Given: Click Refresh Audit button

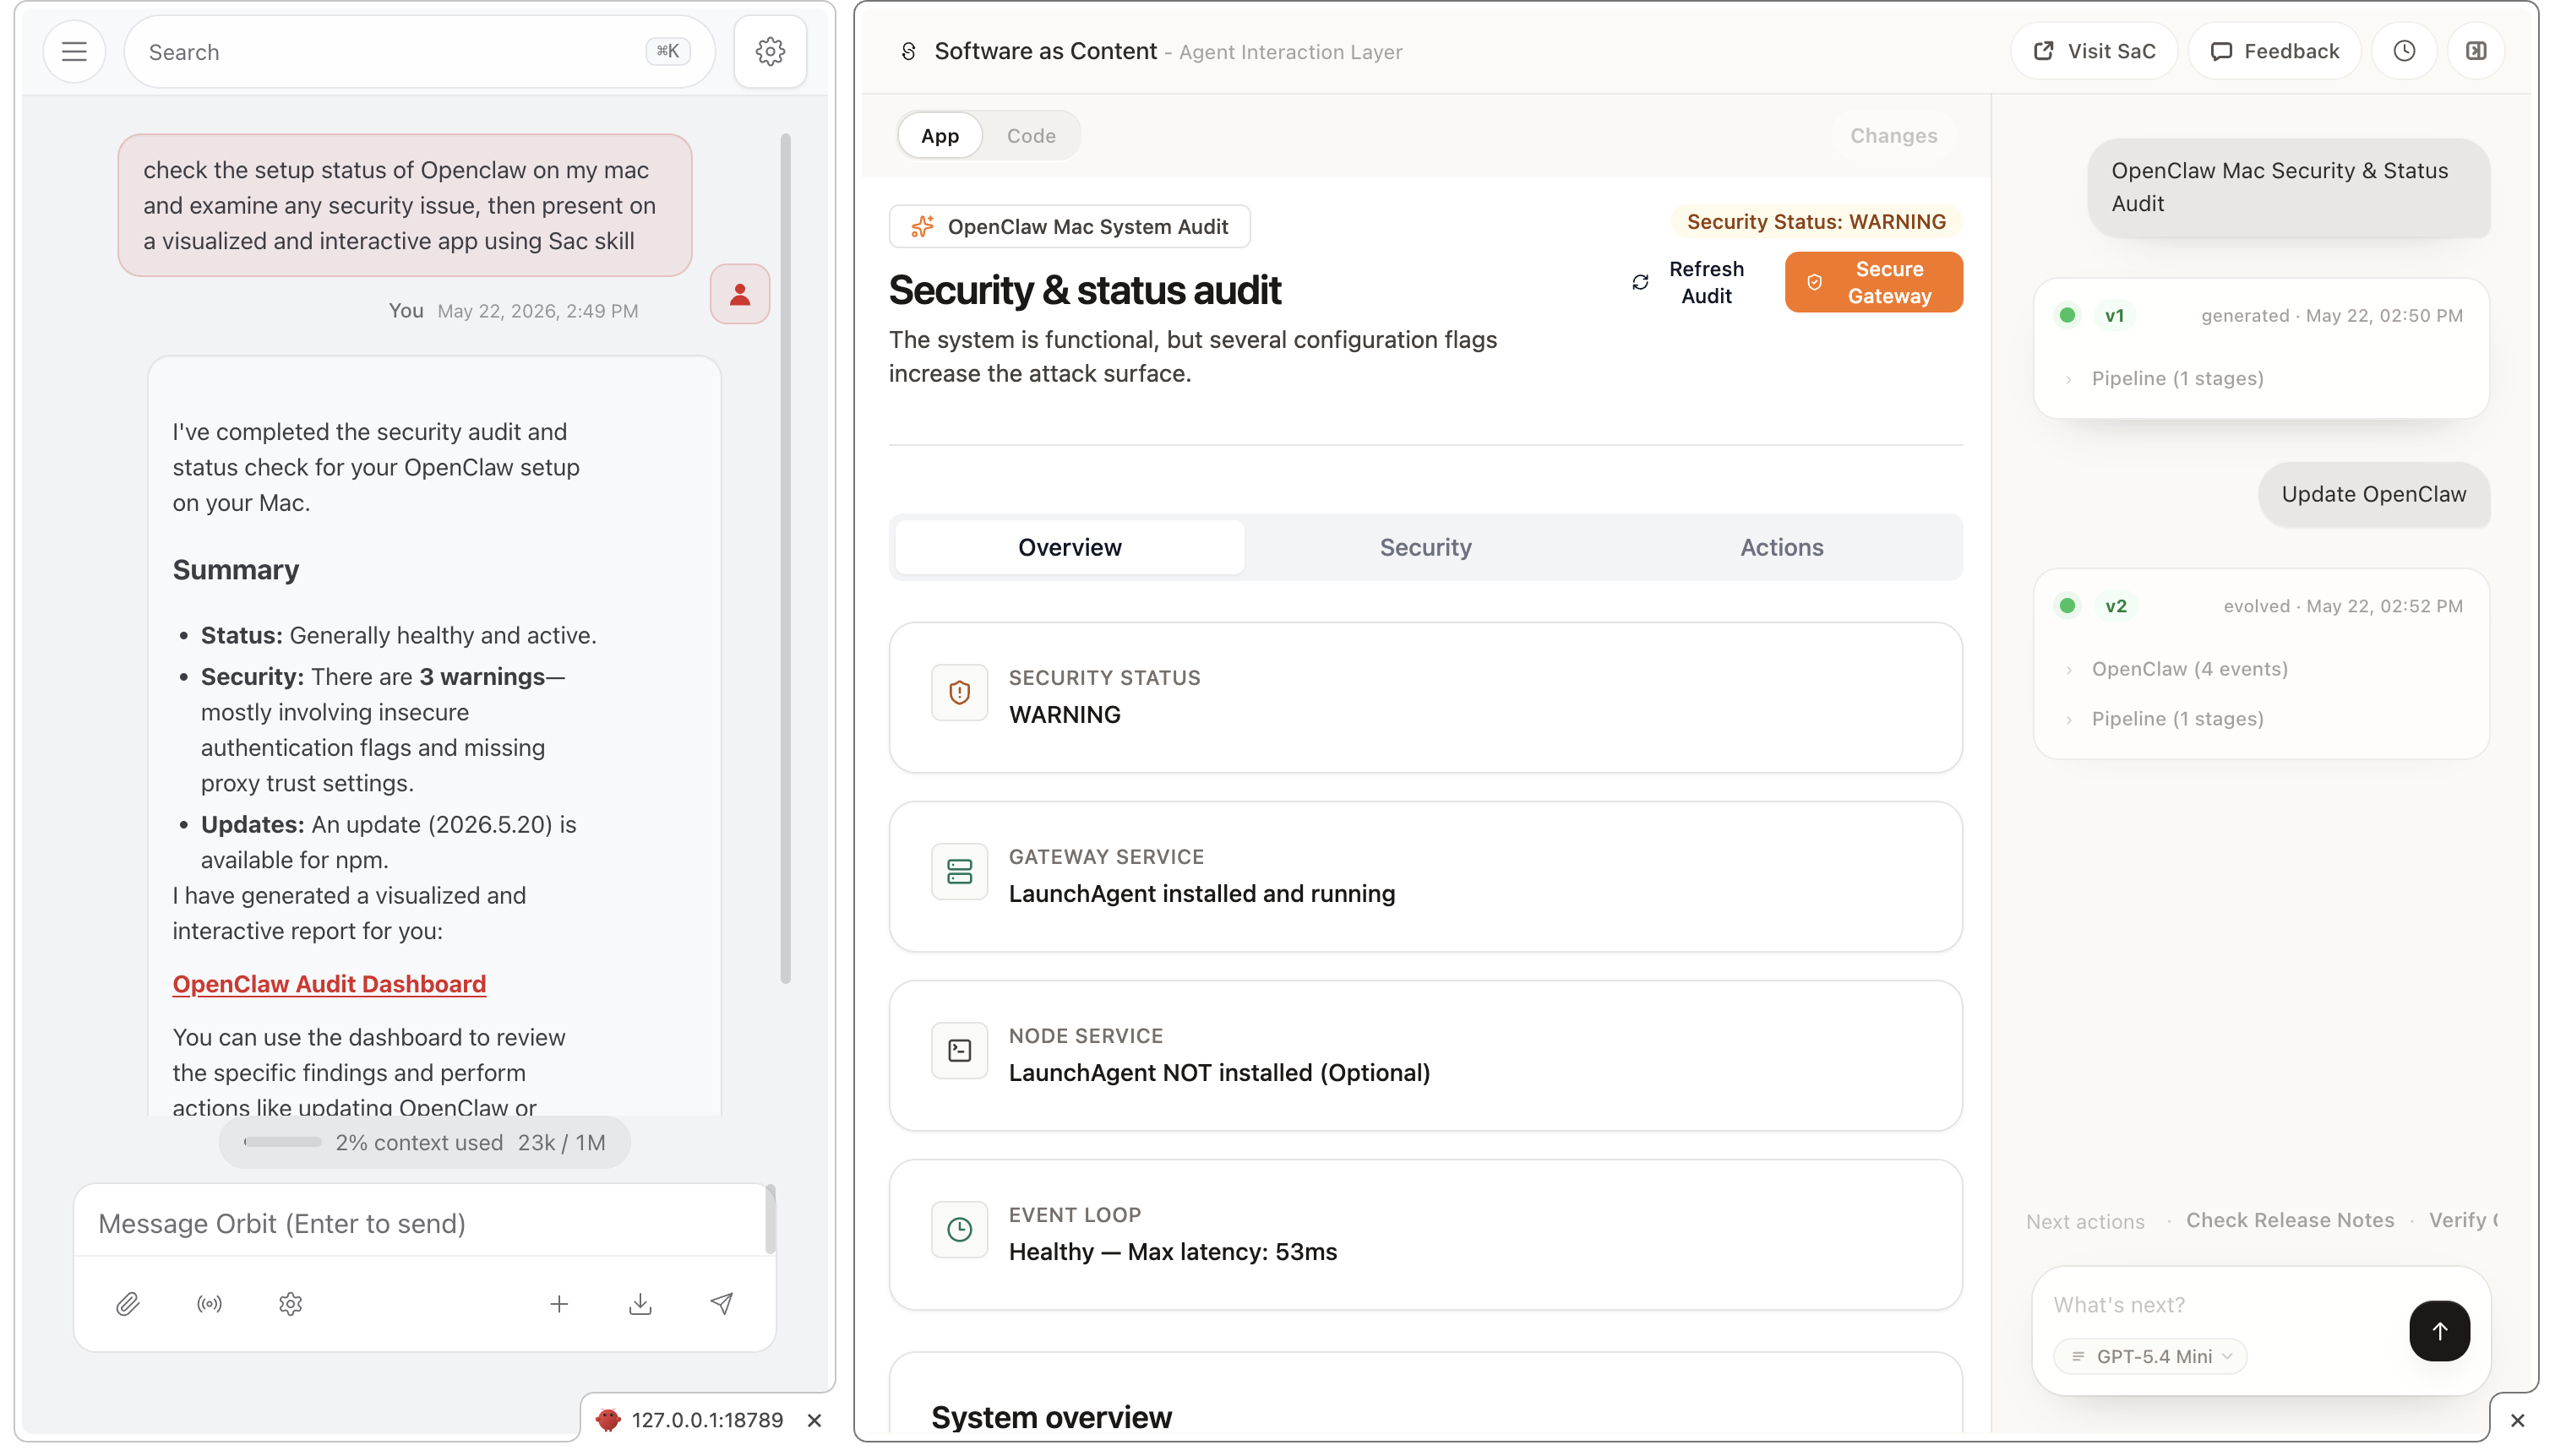Looking at the screenshot, I should coord(1689,282).
